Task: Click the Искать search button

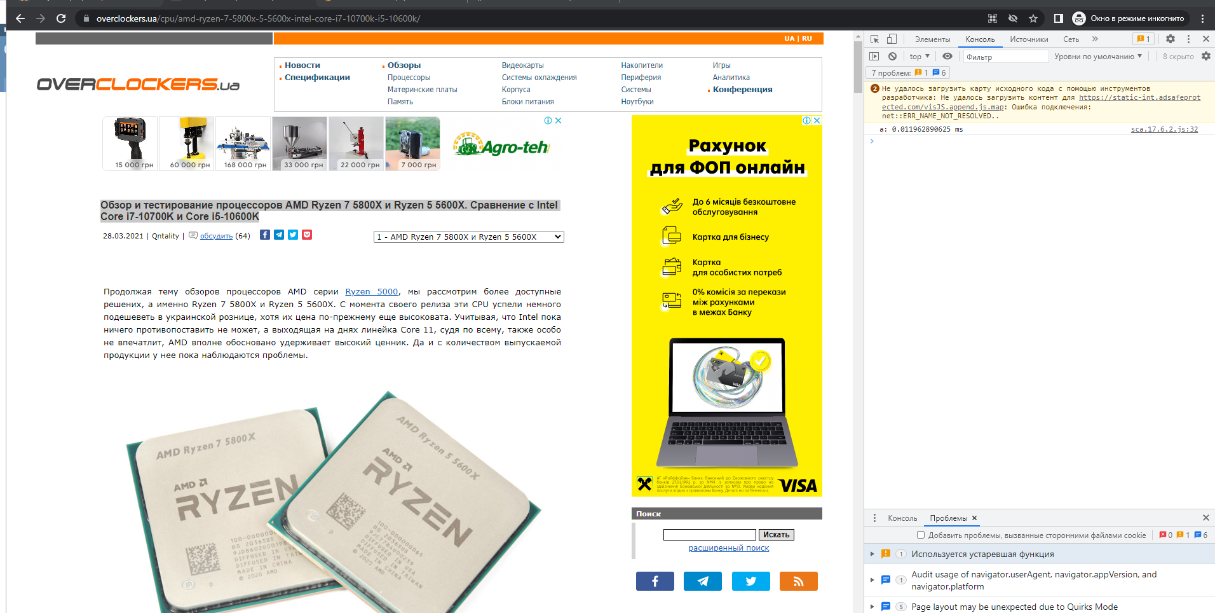Action: [x=777, y=535]
